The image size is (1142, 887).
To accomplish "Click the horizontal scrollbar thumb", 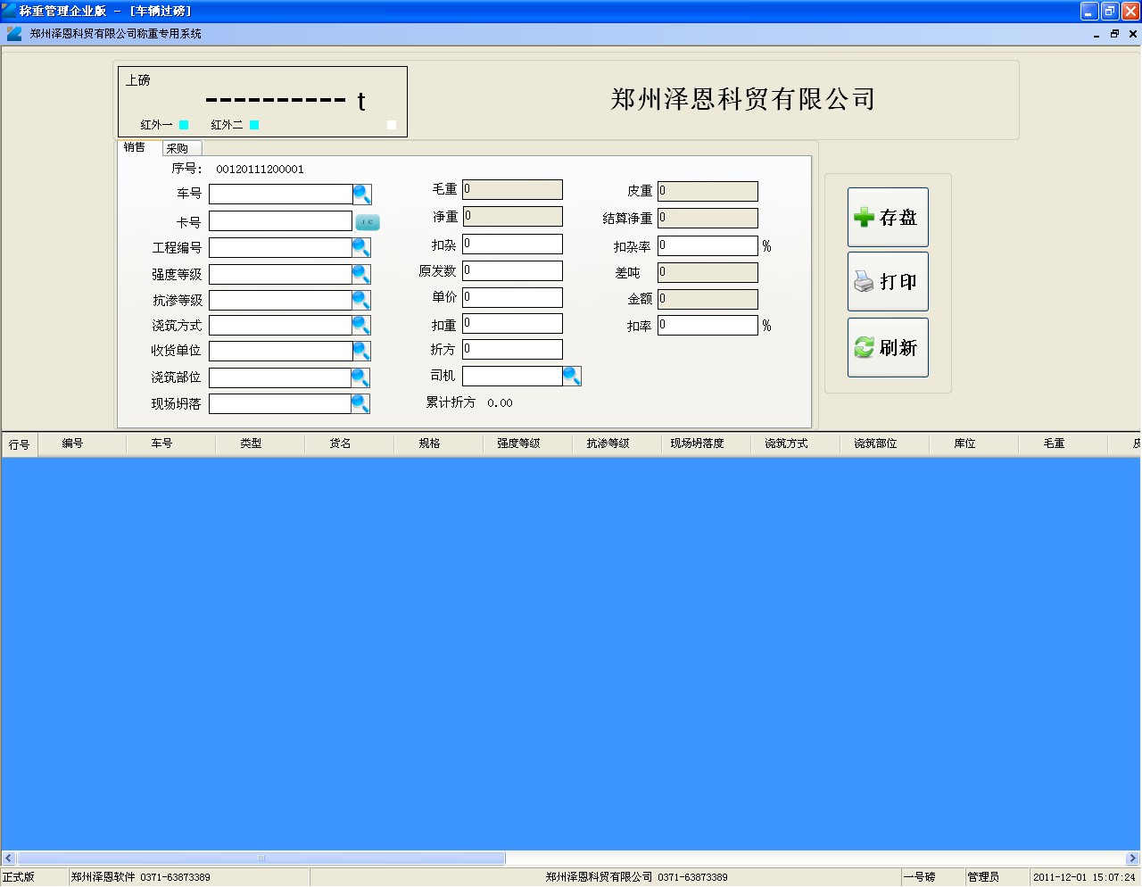I will (261, 858).
